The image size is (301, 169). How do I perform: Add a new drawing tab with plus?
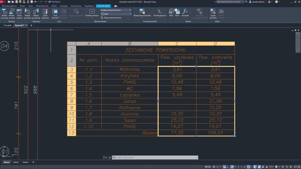pyautogui.click(x=31, y=25)
